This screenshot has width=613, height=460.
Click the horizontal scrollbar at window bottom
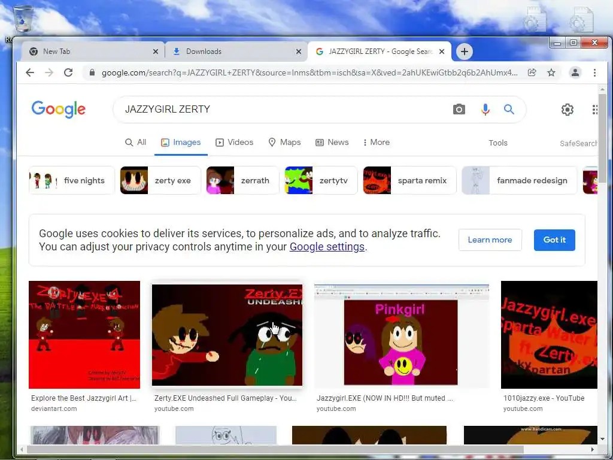coord(275,449)
